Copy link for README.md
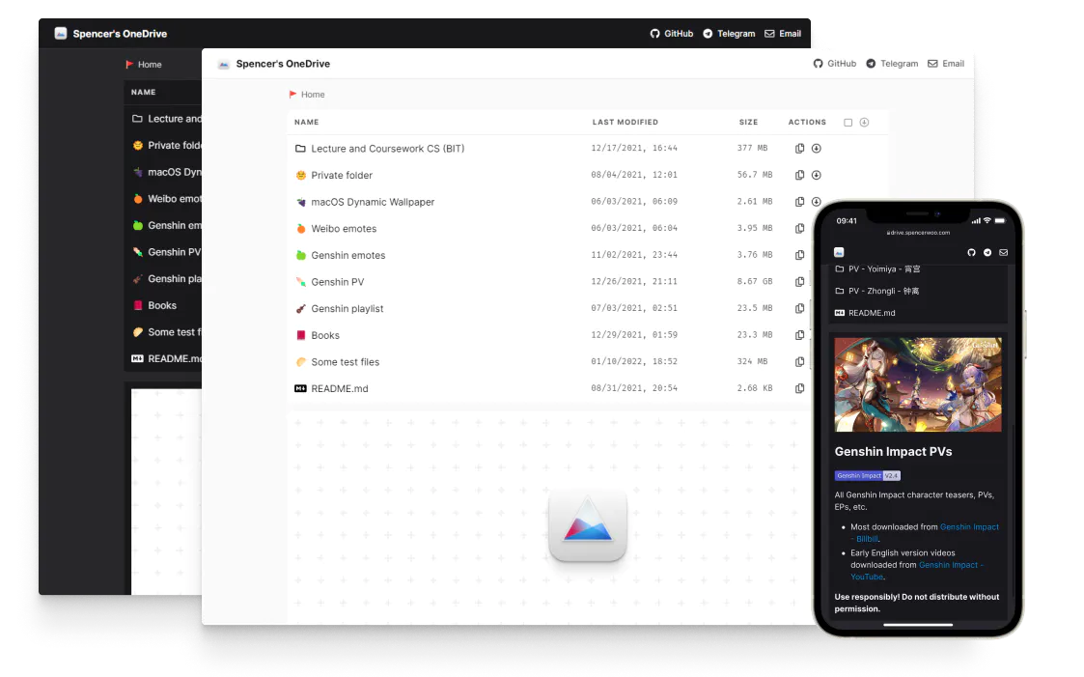This screenshot has height=677, width=1084. point(799,388)
